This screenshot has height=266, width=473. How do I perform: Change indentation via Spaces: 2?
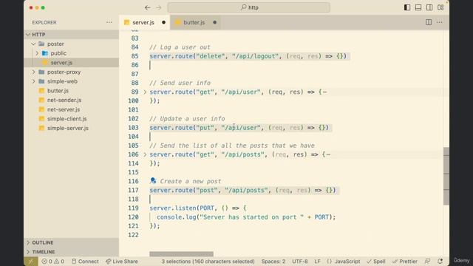[x=273, y=261]
